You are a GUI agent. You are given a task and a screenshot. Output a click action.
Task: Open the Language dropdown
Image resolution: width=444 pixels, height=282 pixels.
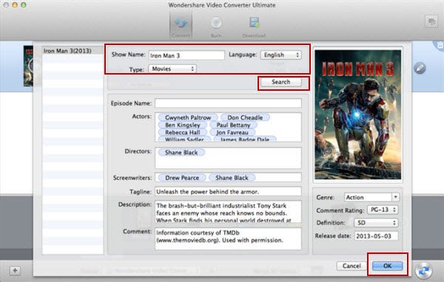point(281,55)
